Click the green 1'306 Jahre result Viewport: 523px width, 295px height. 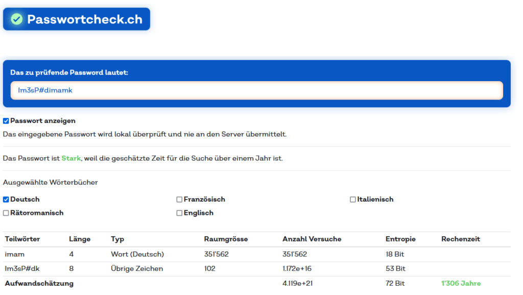[461, 283]
